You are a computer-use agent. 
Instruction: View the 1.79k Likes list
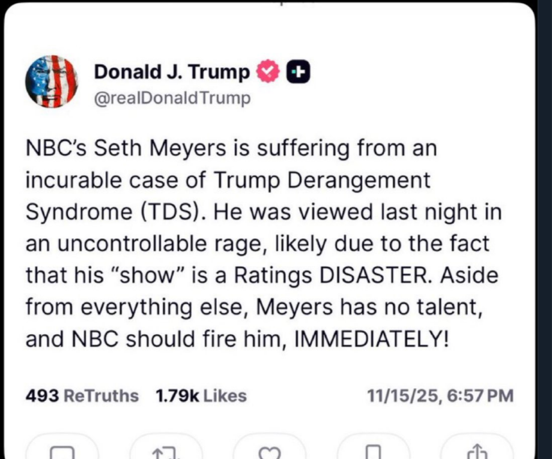[201, 396]
